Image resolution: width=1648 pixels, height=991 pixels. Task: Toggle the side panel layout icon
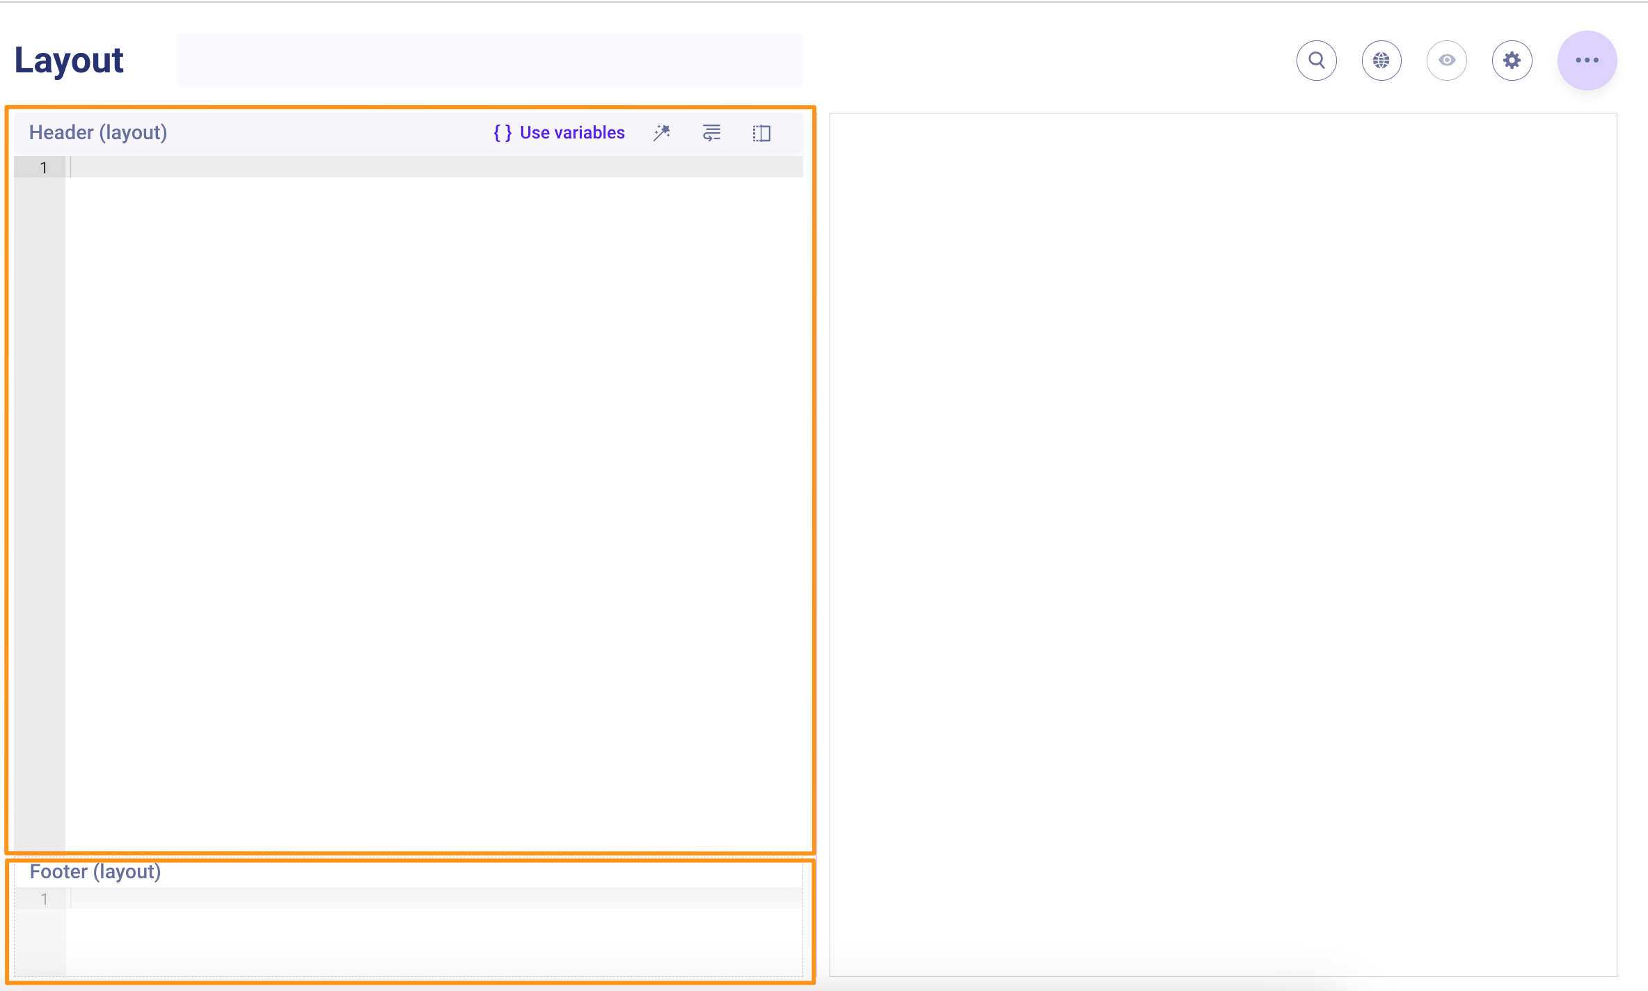coord(761,133)
